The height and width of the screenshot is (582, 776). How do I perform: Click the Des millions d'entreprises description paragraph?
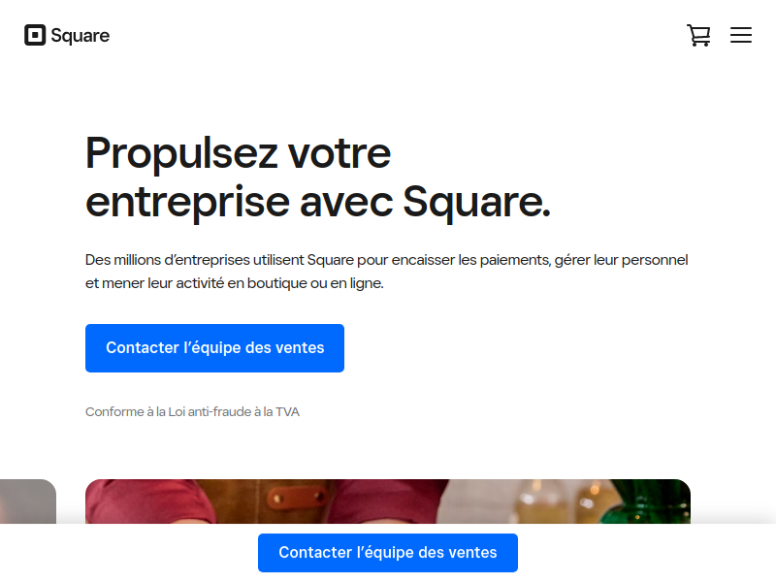(386, 272)
